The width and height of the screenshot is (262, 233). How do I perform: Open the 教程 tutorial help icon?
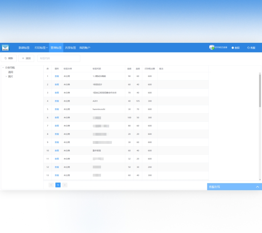point(233,48)
